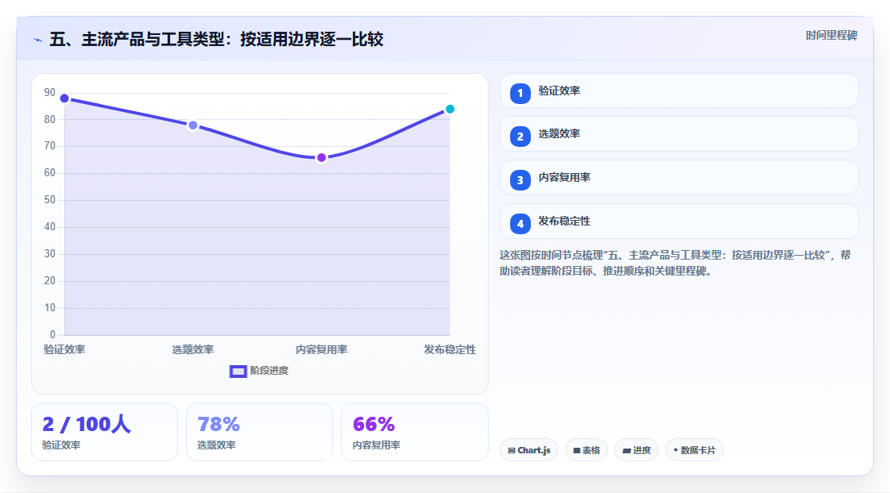
Task: Click the 验证效率 x-axis label
Action: [64, 349]
